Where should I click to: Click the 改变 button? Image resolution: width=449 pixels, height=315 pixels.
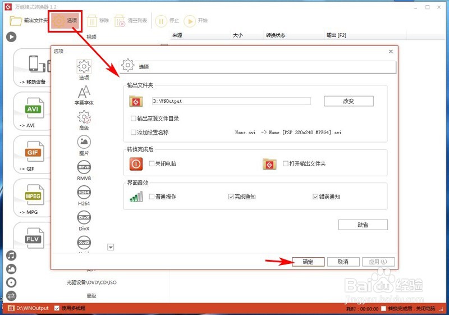(349, 101)
